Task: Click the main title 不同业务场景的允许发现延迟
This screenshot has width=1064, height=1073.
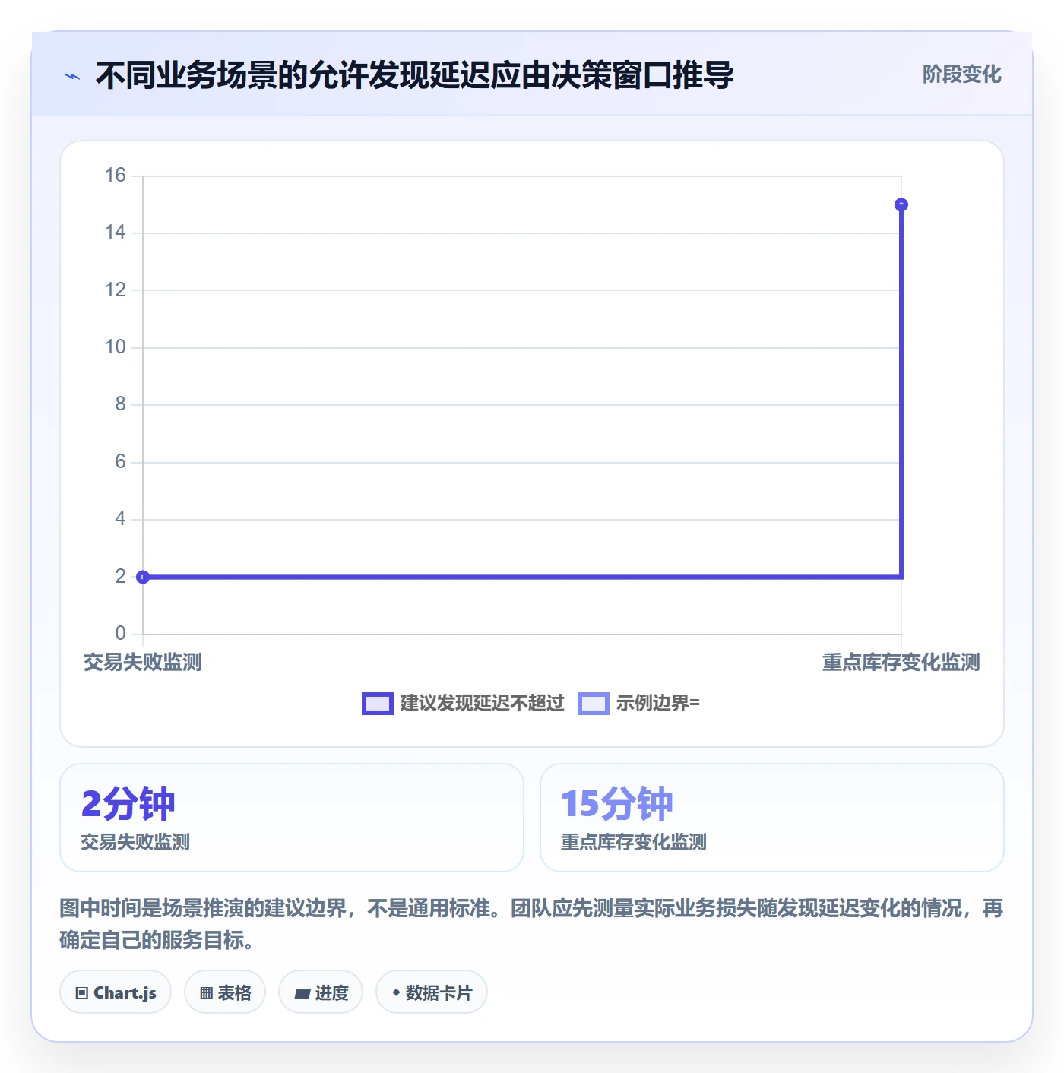Action: [414, 75]
